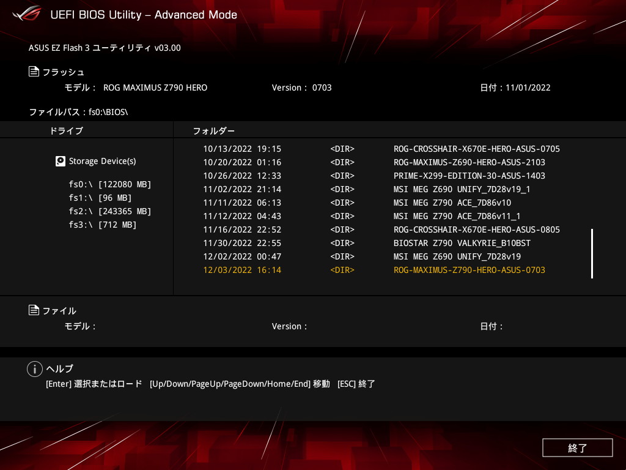Click the Storage Device(s) disk icon
This screenshot has height=470, width=626.
point(61,161)
